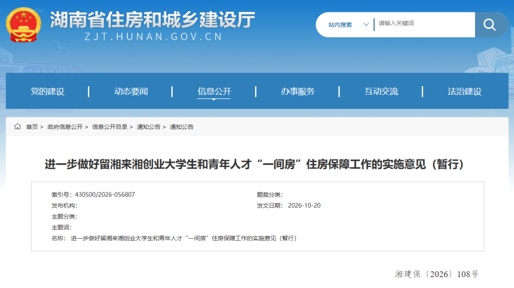Open the 互动交流 menu
The image size is (514, 288).
point(381,91)
